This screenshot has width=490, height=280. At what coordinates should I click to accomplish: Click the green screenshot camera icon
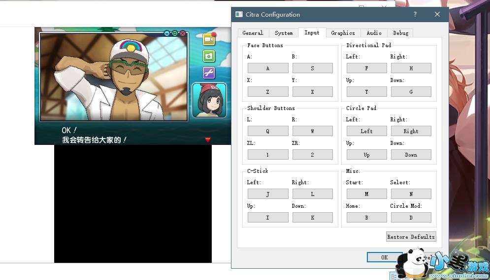click(x=209, y=56)
